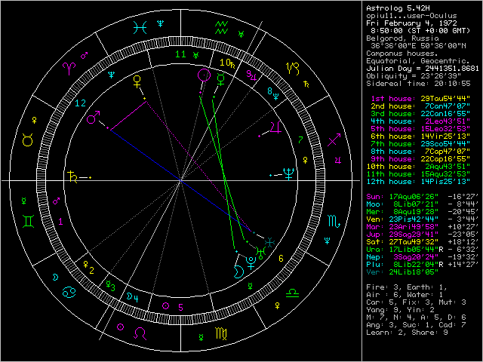Select the Sagittarius arrow sign glyph
Image resolution: width=483 pixels, height=362 pixels.
tap(334, 140)
